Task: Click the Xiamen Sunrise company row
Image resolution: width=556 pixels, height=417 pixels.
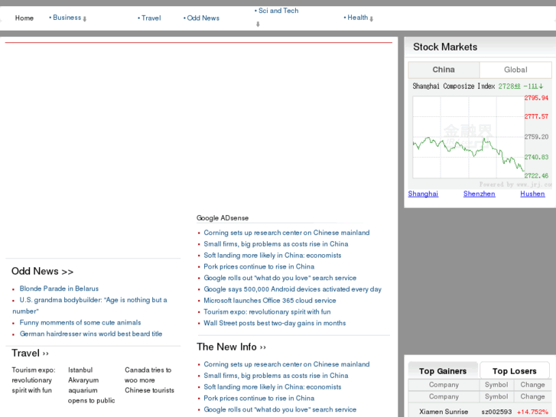Action: tap(444, 412)
